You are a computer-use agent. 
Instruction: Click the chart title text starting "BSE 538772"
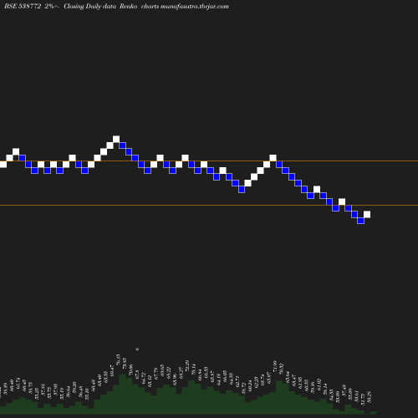(x=116, y=6)
